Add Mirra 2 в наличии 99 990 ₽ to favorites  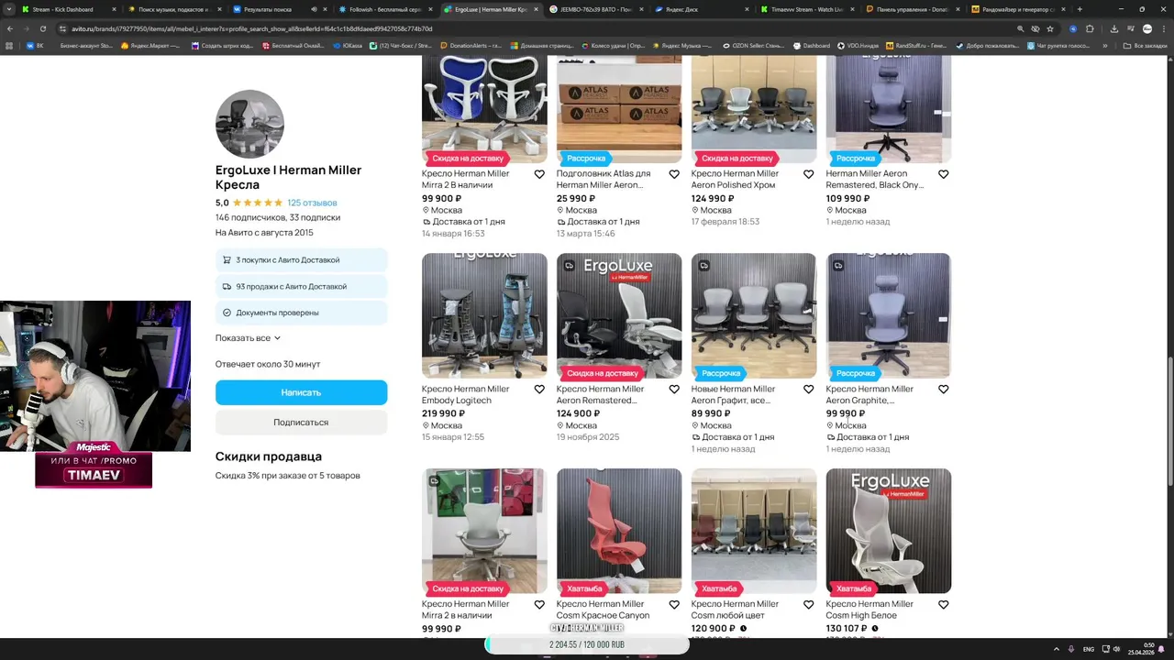point(539,605)
